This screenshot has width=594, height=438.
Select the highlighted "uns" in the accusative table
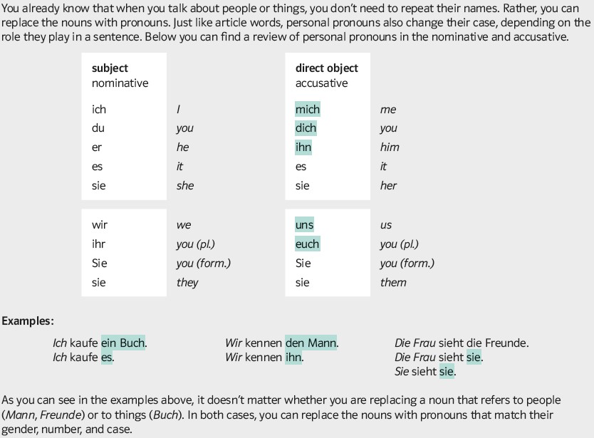304,225
